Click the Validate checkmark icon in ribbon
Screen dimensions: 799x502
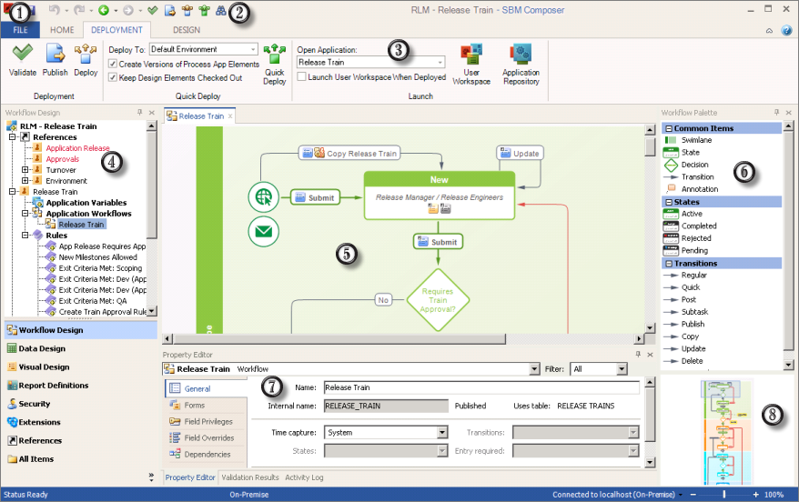pos(23,53)
